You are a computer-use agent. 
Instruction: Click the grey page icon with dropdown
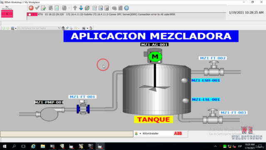point(64,8)
